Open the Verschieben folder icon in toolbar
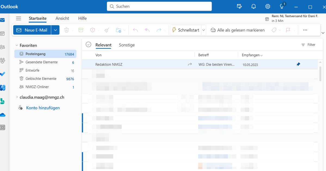Screen dimensions: 326x171 pos(119,30)
